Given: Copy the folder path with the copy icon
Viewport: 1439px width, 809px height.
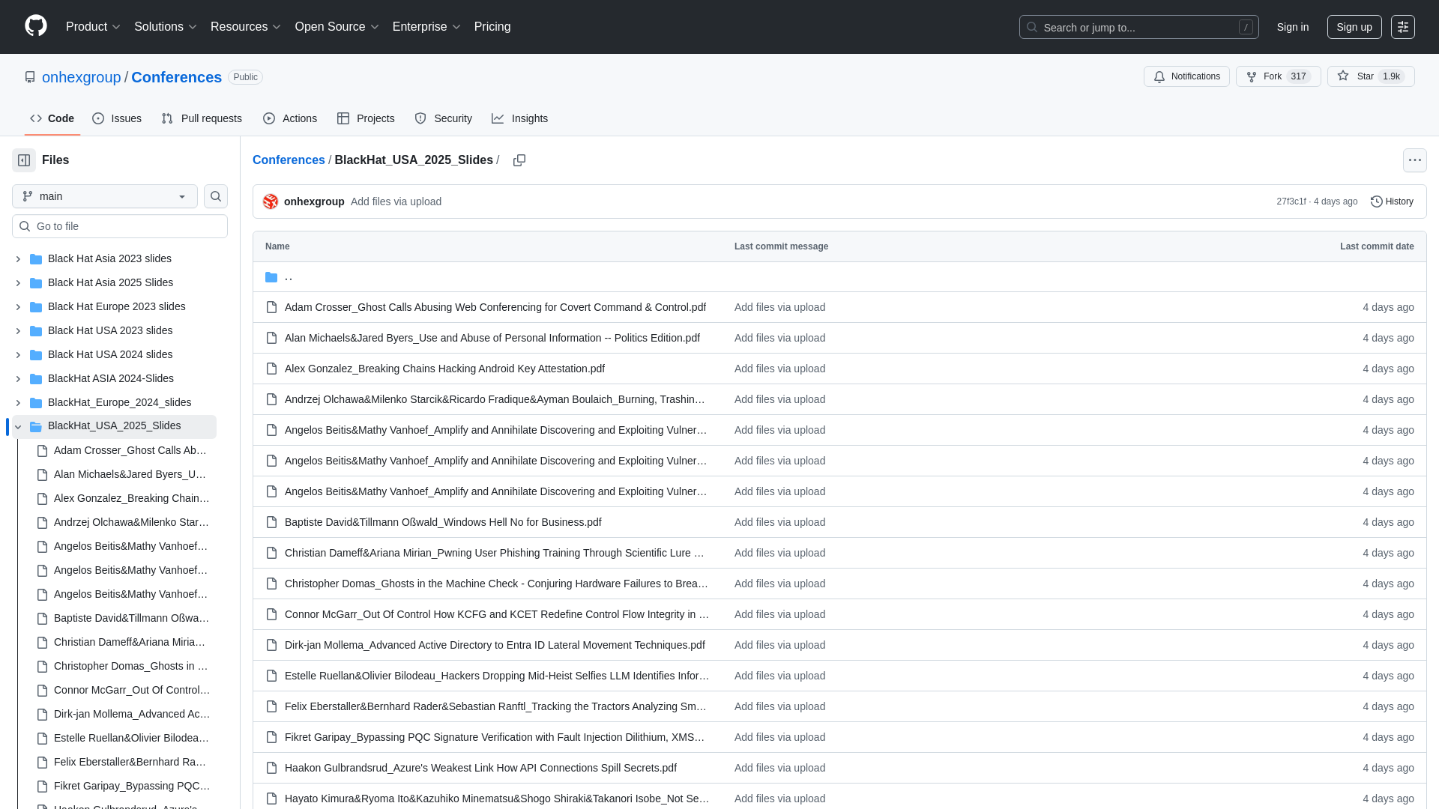Looking at the screenshot, I should [x=519, y=160].
